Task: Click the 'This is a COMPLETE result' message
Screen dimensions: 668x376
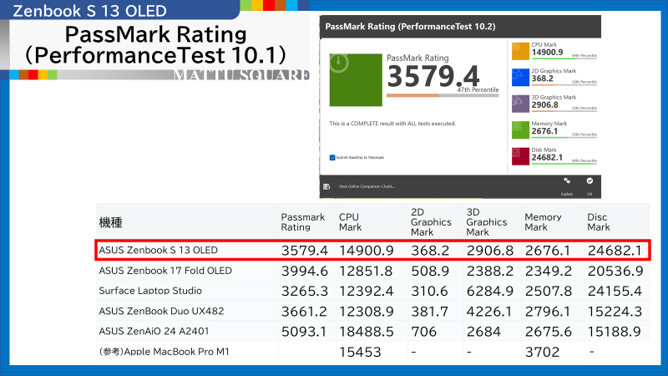Action: pyautogui.click(x=392, y=124)
